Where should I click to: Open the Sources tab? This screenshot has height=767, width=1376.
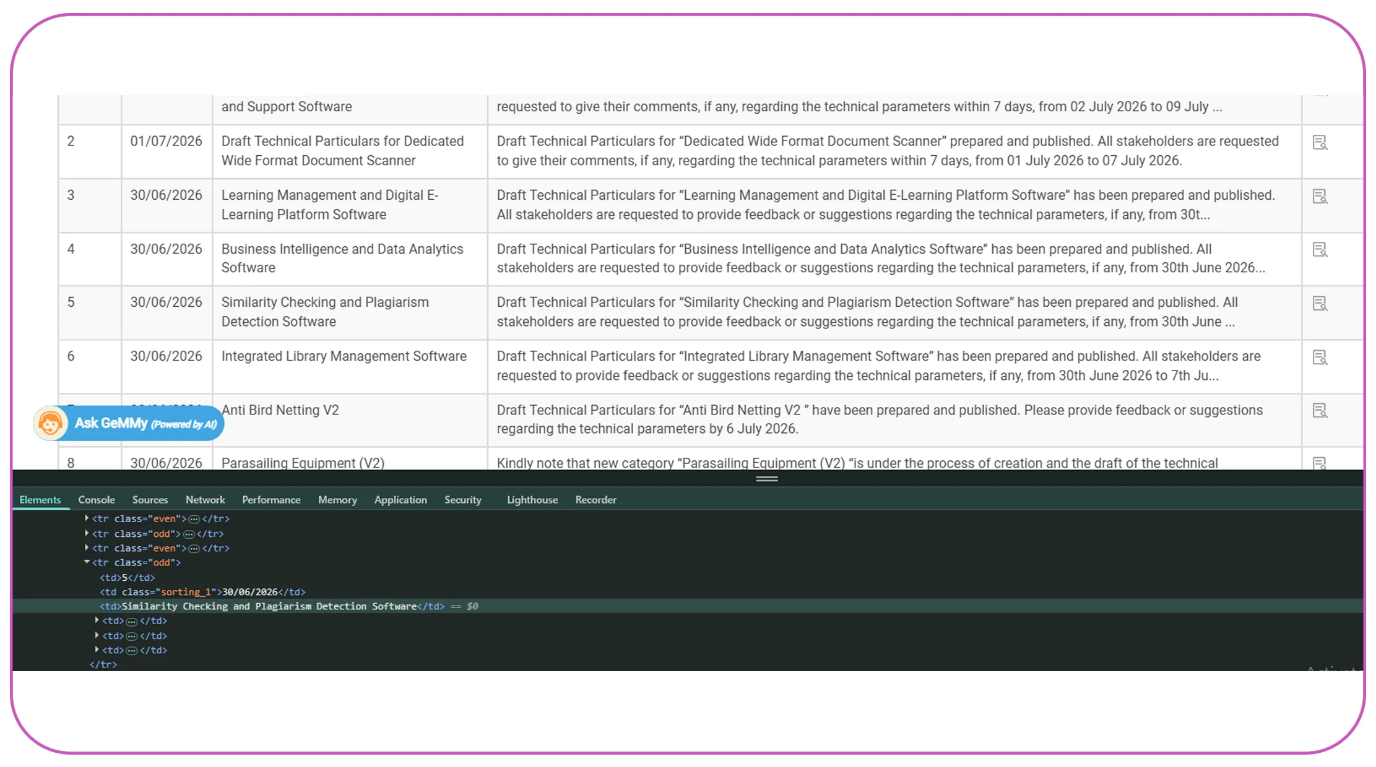(150, 500)
